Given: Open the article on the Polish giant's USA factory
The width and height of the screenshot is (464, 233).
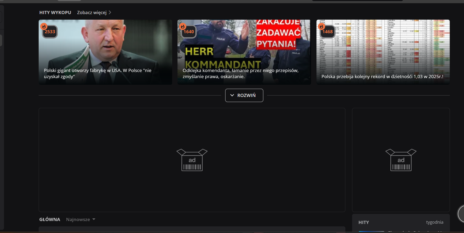Looking at the screenshot, I should pos(98,73).
